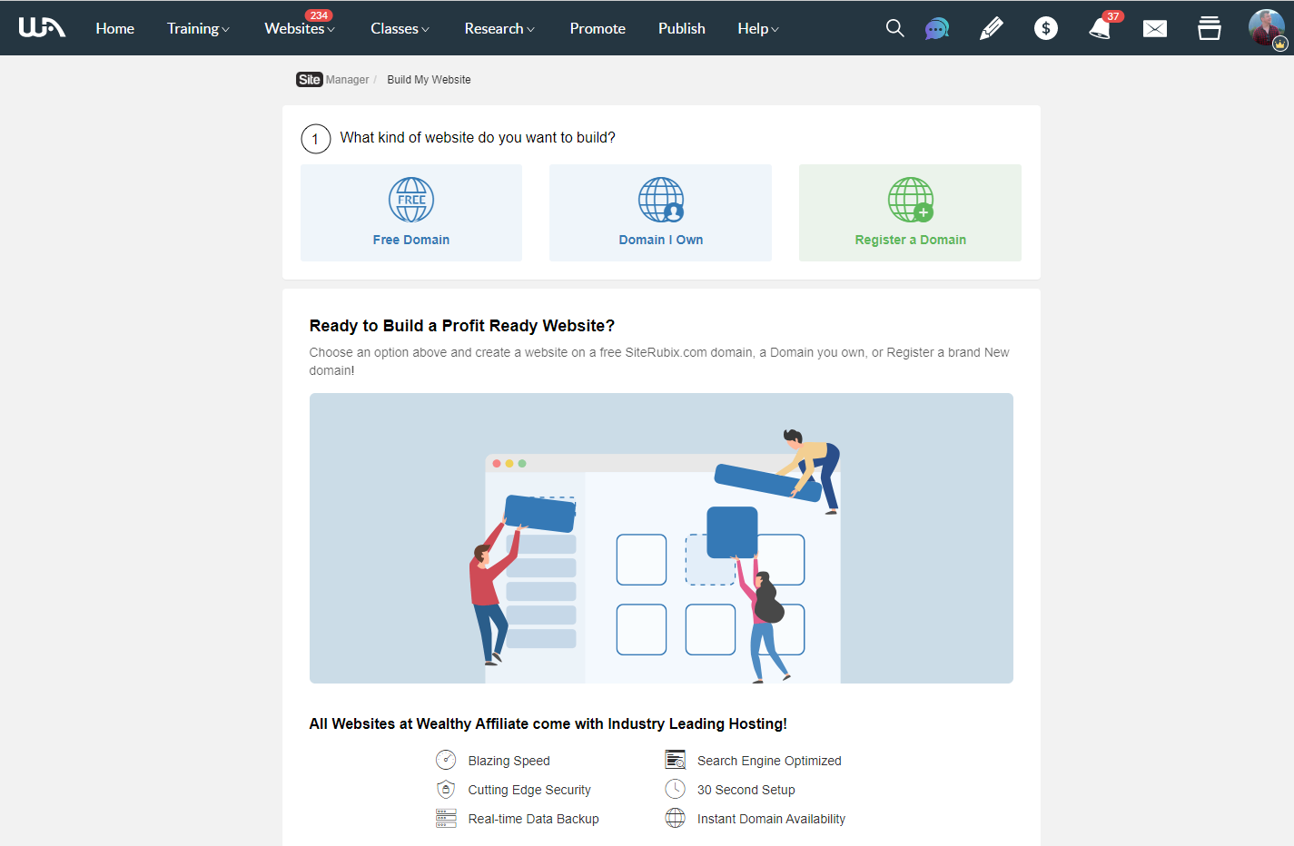The height and width of the screenshot is (846, 1294).
Task: Click the Site badge in breadcrumb
Action: point(310,80)
